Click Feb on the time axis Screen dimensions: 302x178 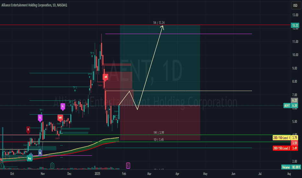click(x=124, y=173)
